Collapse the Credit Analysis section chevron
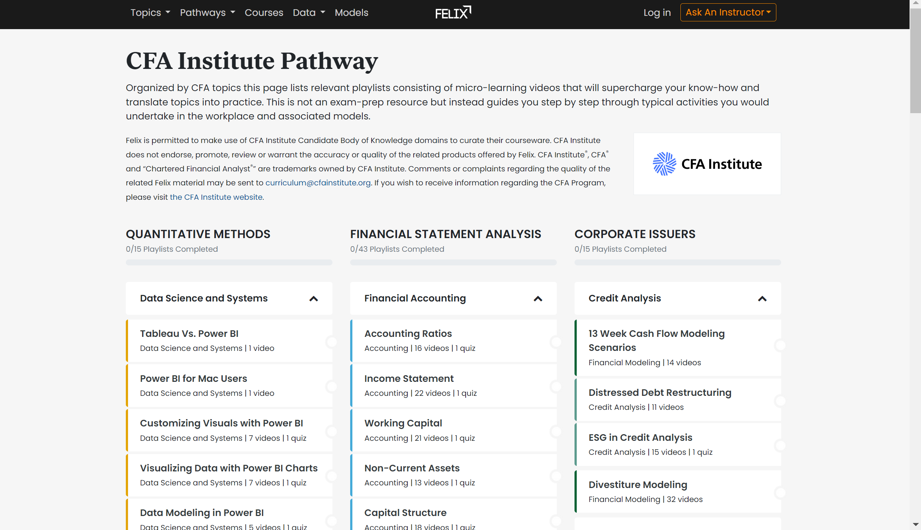Viewport: 921px width, 530px height. pyautogui.click(x=762, y=299)
